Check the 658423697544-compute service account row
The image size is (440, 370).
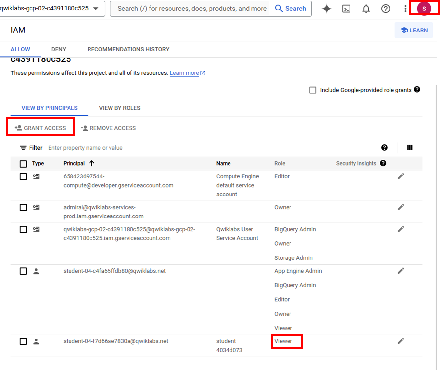tap(23, 176)
